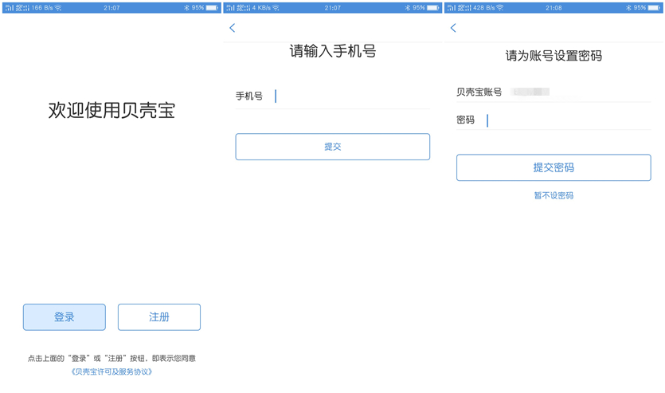Tap the 暂不设密码 skip password link

coord(554,195)
